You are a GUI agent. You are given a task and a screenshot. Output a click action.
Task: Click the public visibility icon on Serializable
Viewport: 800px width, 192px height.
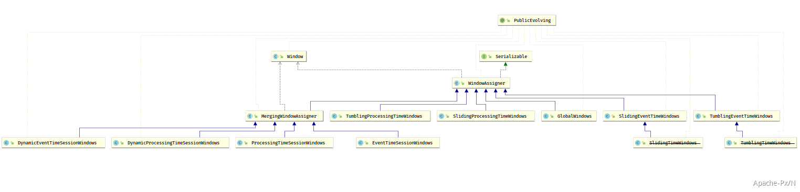(x=490, y=56)
